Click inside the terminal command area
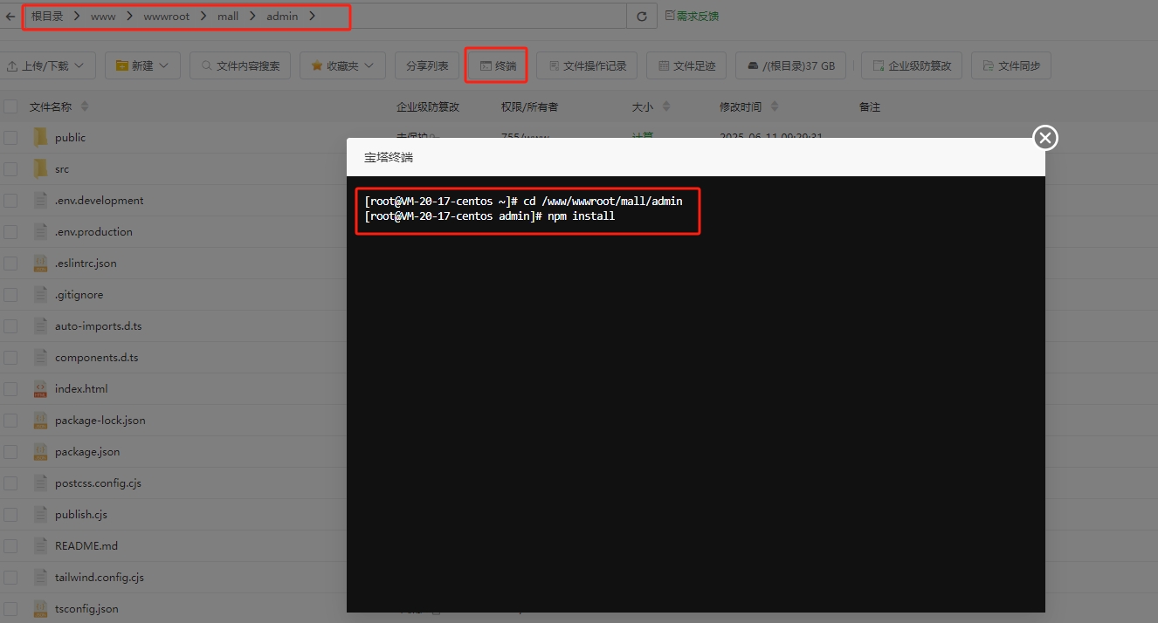This screenshot has height=623, width=1158. tap(695, 393)
